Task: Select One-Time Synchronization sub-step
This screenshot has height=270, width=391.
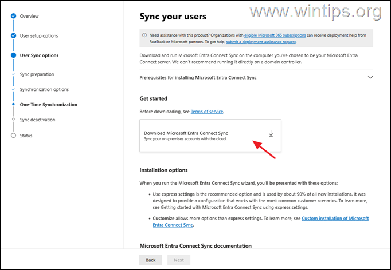Action: 49,105
